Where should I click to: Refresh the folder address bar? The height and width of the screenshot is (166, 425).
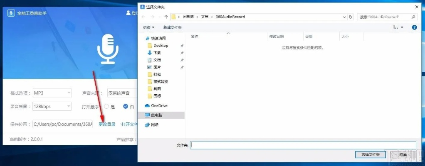tap(351, 17)
